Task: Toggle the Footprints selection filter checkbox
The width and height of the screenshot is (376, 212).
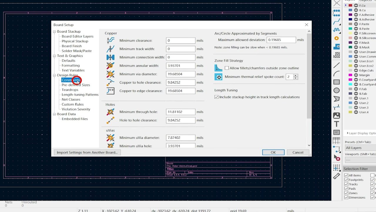Action: click(x=346, y=180)
